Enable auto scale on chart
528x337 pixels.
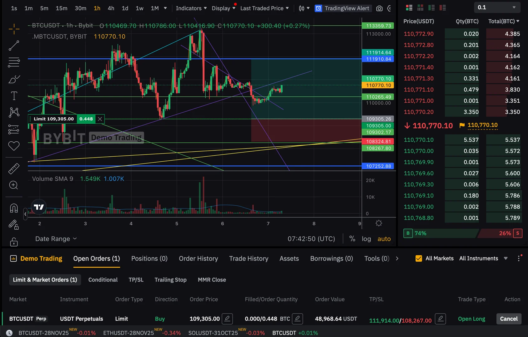click(384, 239)
